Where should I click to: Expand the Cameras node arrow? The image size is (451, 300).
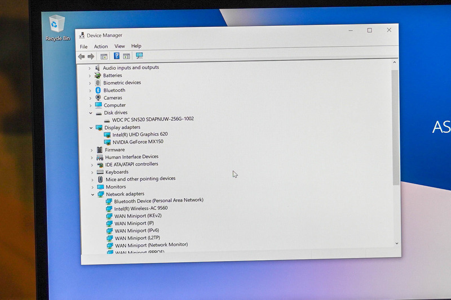tap(90, 98)
